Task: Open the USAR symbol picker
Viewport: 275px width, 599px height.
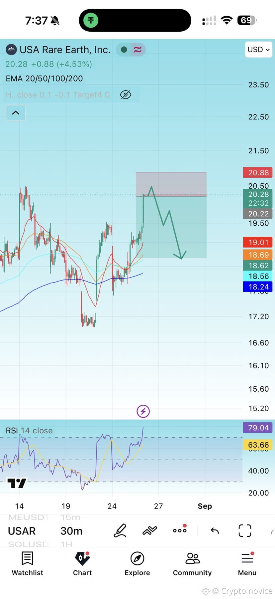Action: click(22, 531)
